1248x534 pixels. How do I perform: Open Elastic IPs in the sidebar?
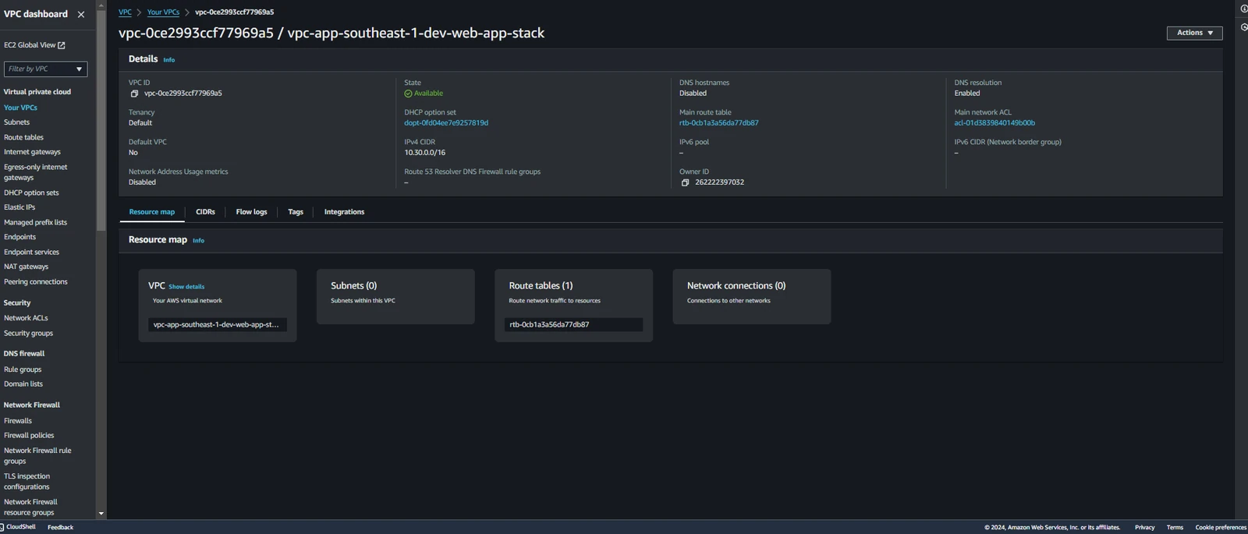[x=19, y=207]
